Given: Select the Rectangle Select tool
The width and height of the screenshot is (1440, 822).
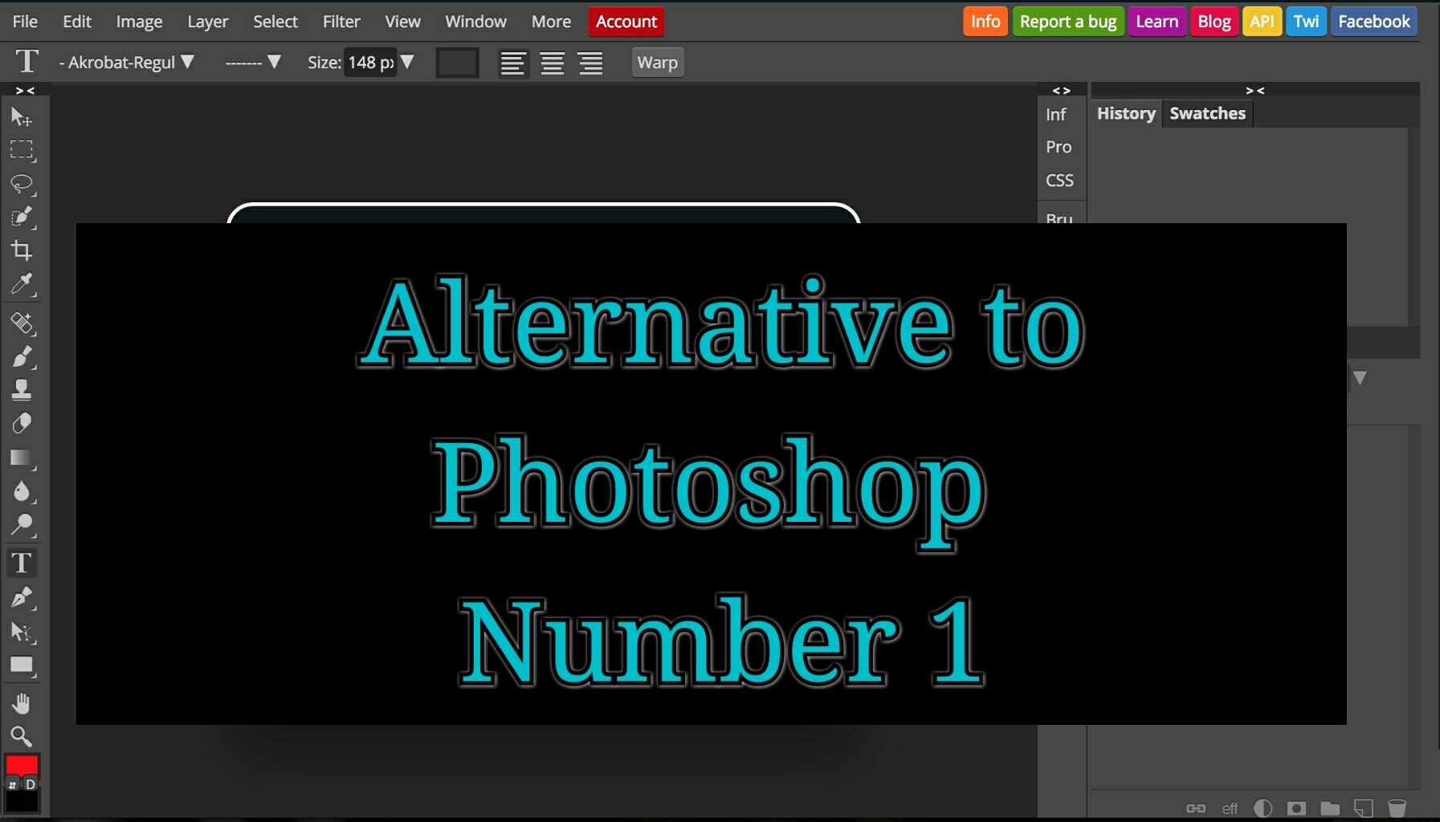Looking at the screenshot, I should pyautogui.click(x=22, y=150).
